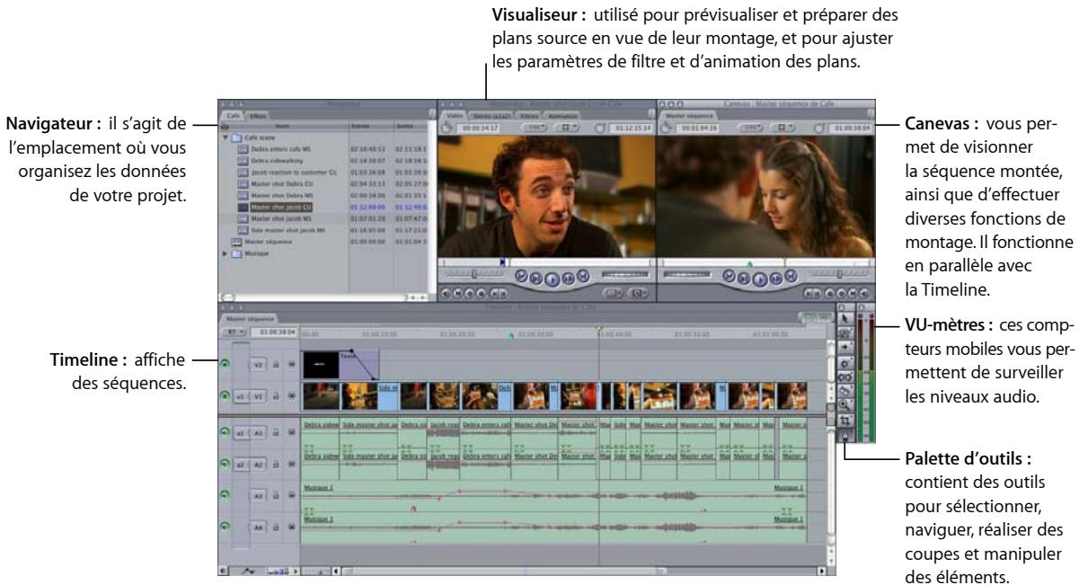Click the Debra sidewalking clip icon in Browser
Viewport: 1079px width, 585px height.
[x=243, y=160]
